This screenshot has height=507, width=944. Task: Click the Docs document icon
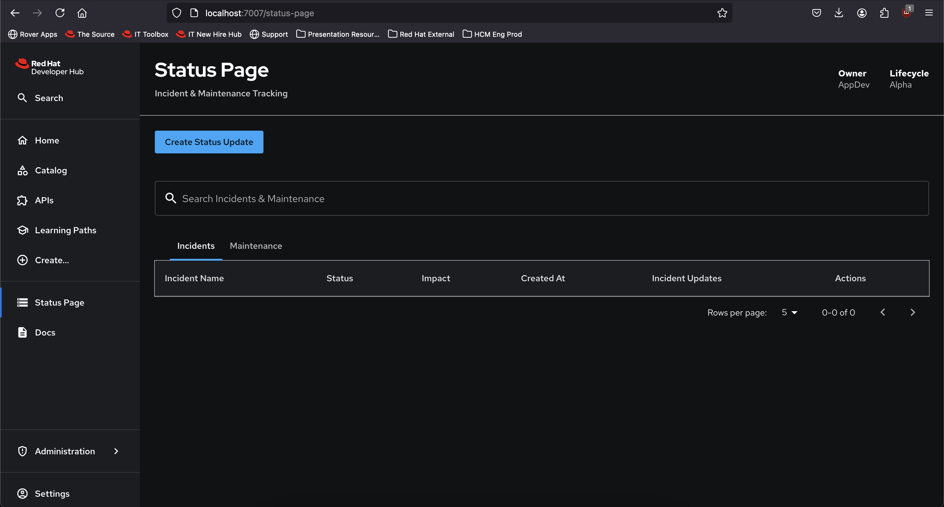[x=22, y=332]
